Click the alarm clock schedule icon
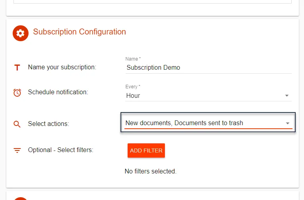The width and height of the screenshot is (304, 200). (17, 92)
